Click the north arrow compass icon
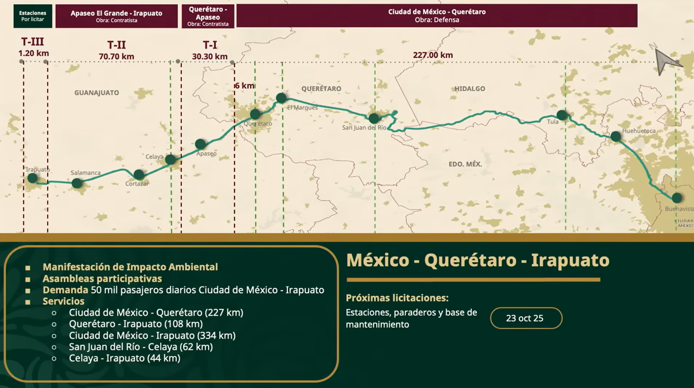694x388 pixels. click(663, 60)
